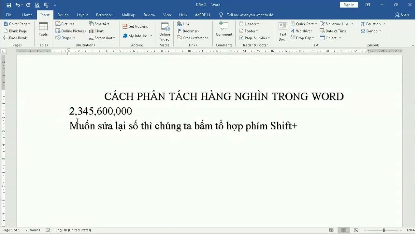Click the tab selector at ruler corner

click(x=3, y=51)
